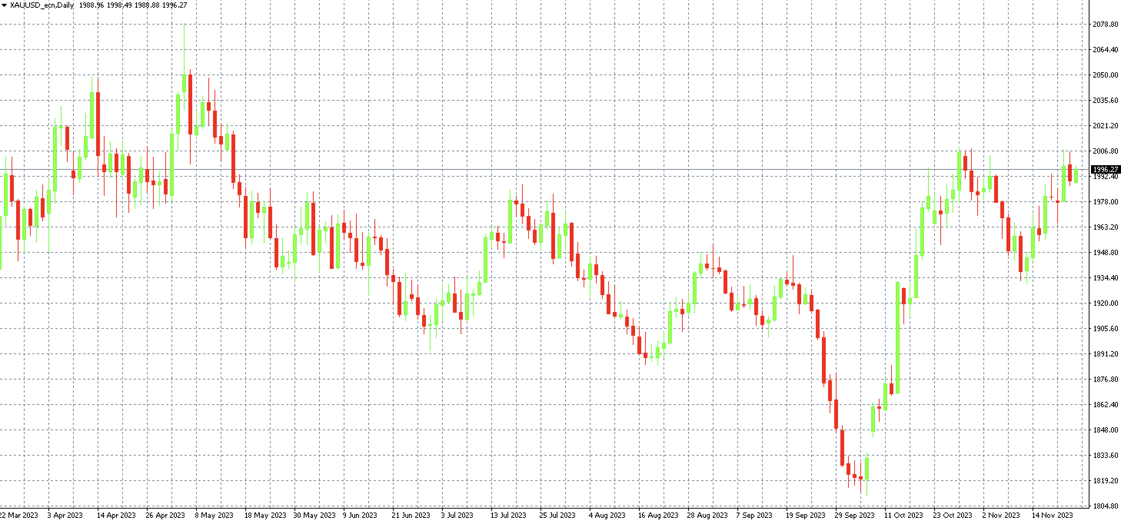Click the small triangle before XAUUSD_ecn,Daily
Image resolution: width=1121 pixels, height=524 pixels.
(x=4, y=5)
